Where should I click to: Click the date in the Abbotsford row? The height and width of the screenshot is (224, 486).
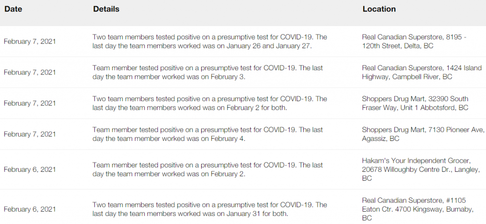30,103
